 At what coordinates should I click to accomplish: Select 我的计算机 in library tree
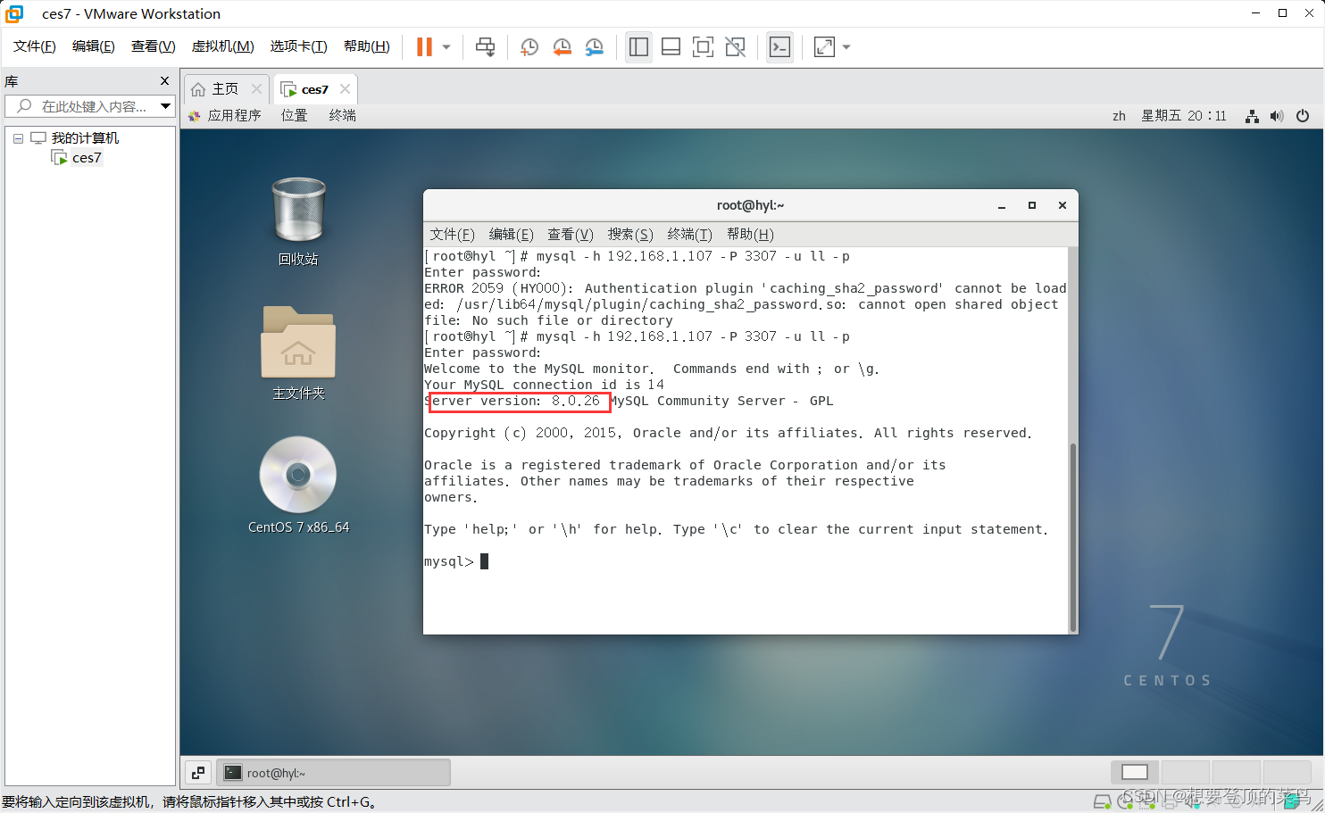pos(85,138)
